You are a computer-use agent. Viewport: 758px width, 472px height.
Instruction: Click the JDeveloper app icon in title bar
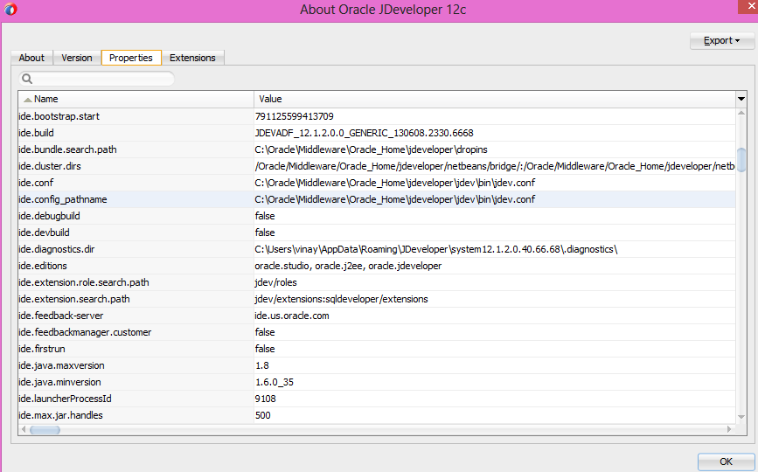pyautogui.click(x=10, y=9)
